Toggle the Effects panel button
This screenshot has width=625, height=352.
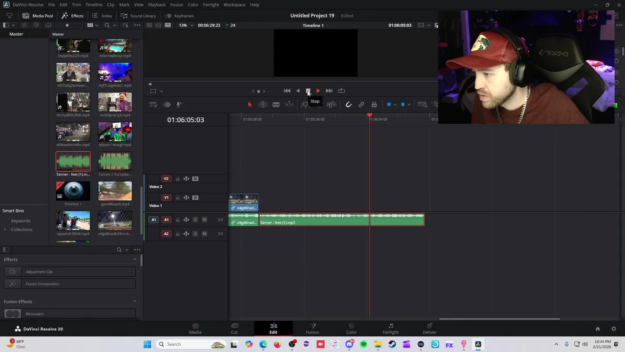[72, 16]
